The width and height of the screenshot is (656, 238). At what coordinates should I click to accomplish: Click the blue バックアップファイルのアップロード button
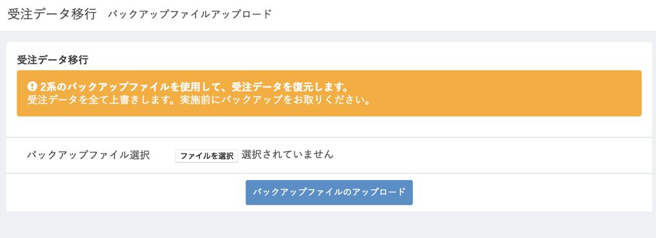329,192
